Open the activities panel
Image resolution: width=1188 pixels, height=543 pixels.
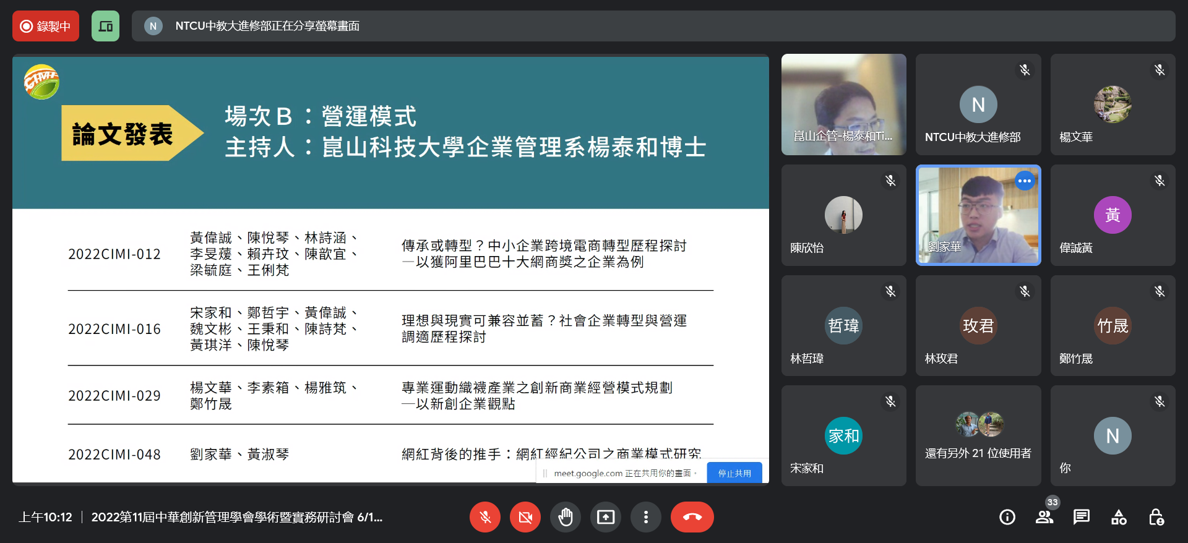[1119, 517]
